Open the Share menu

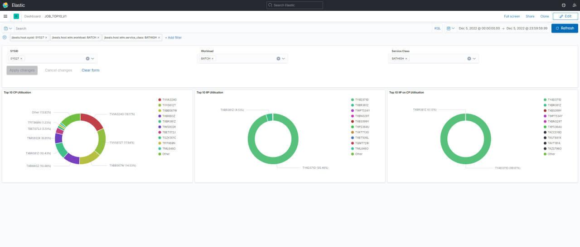[530, 16]
